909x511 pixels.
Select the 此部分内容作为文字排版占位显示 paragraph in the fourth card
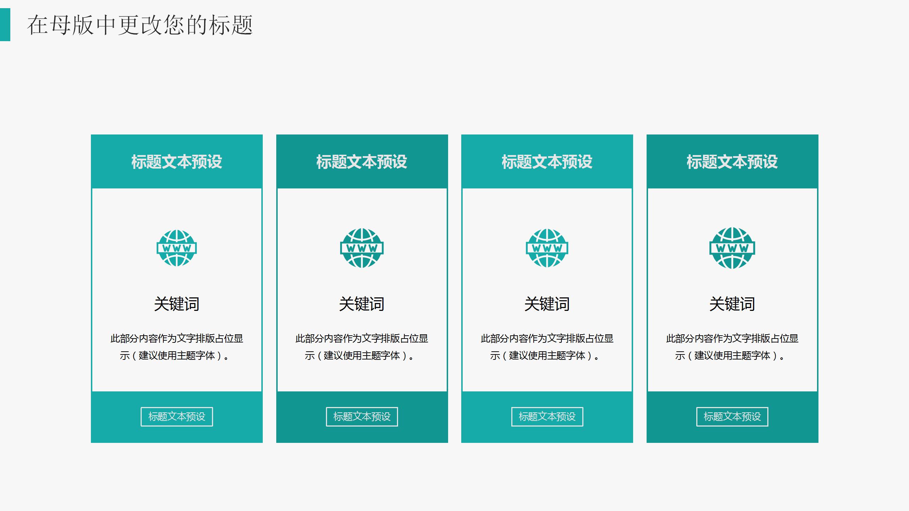[732, 347]
